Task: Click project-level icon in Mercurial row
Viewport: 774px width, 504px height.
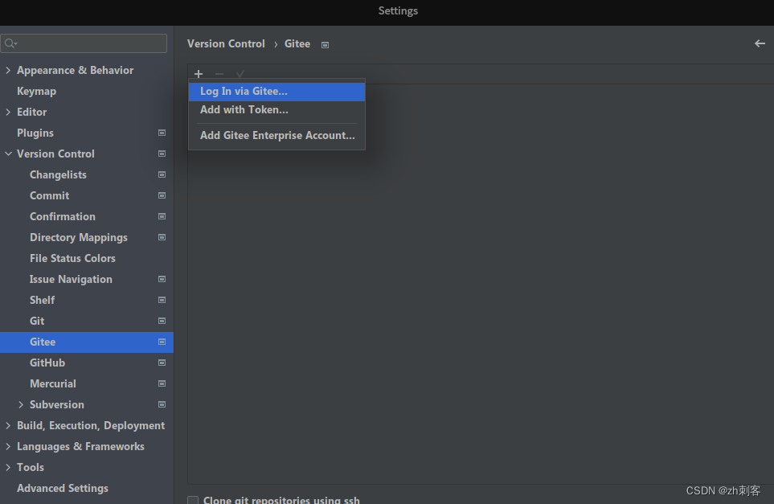Action: coord(162,383)
